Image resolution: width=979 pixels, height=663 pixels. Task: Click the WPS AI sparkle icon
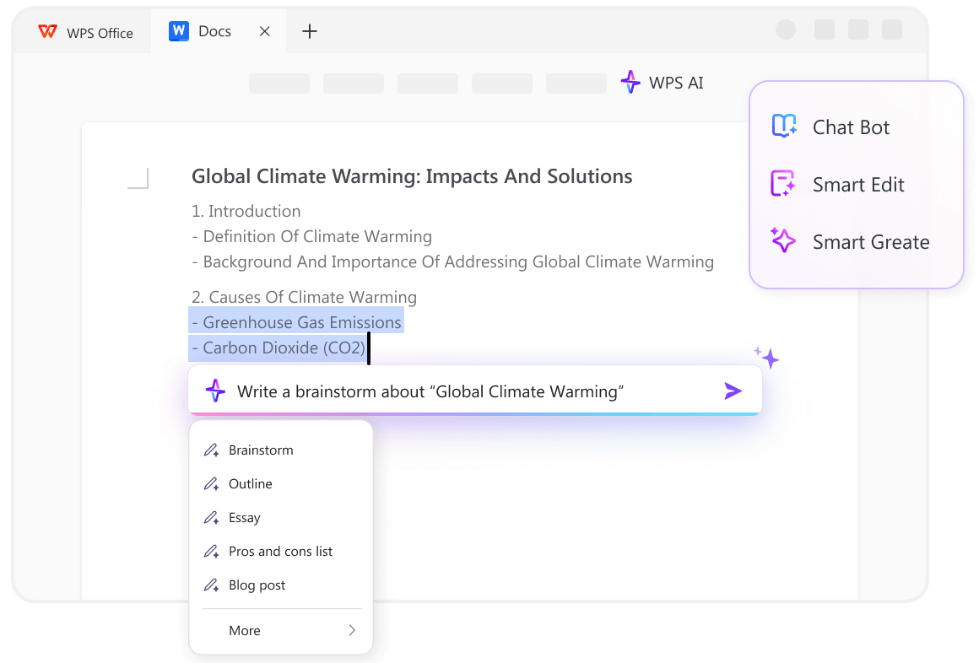630,82
